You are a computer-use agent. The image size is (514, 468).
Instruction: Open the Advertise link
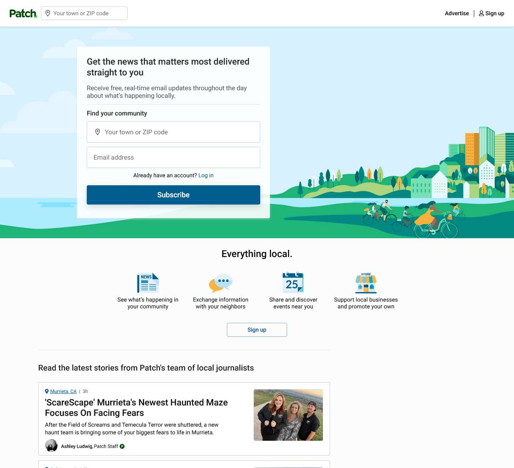(457, 13)
